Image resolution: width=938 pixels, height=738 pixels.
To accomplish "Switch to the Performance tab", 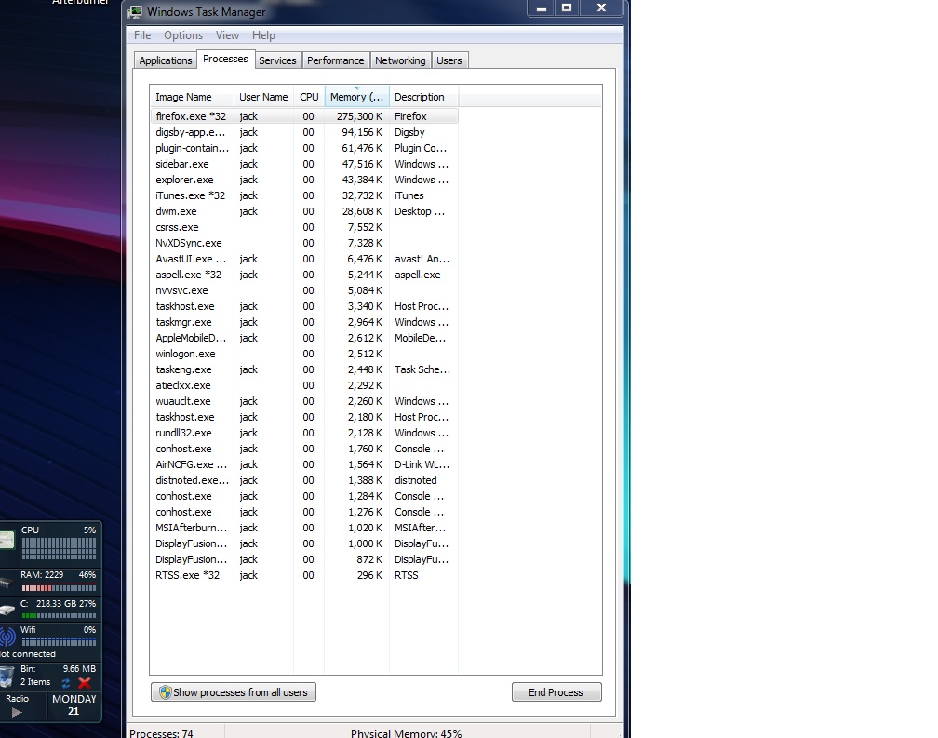I will click(x=335, y=60).
